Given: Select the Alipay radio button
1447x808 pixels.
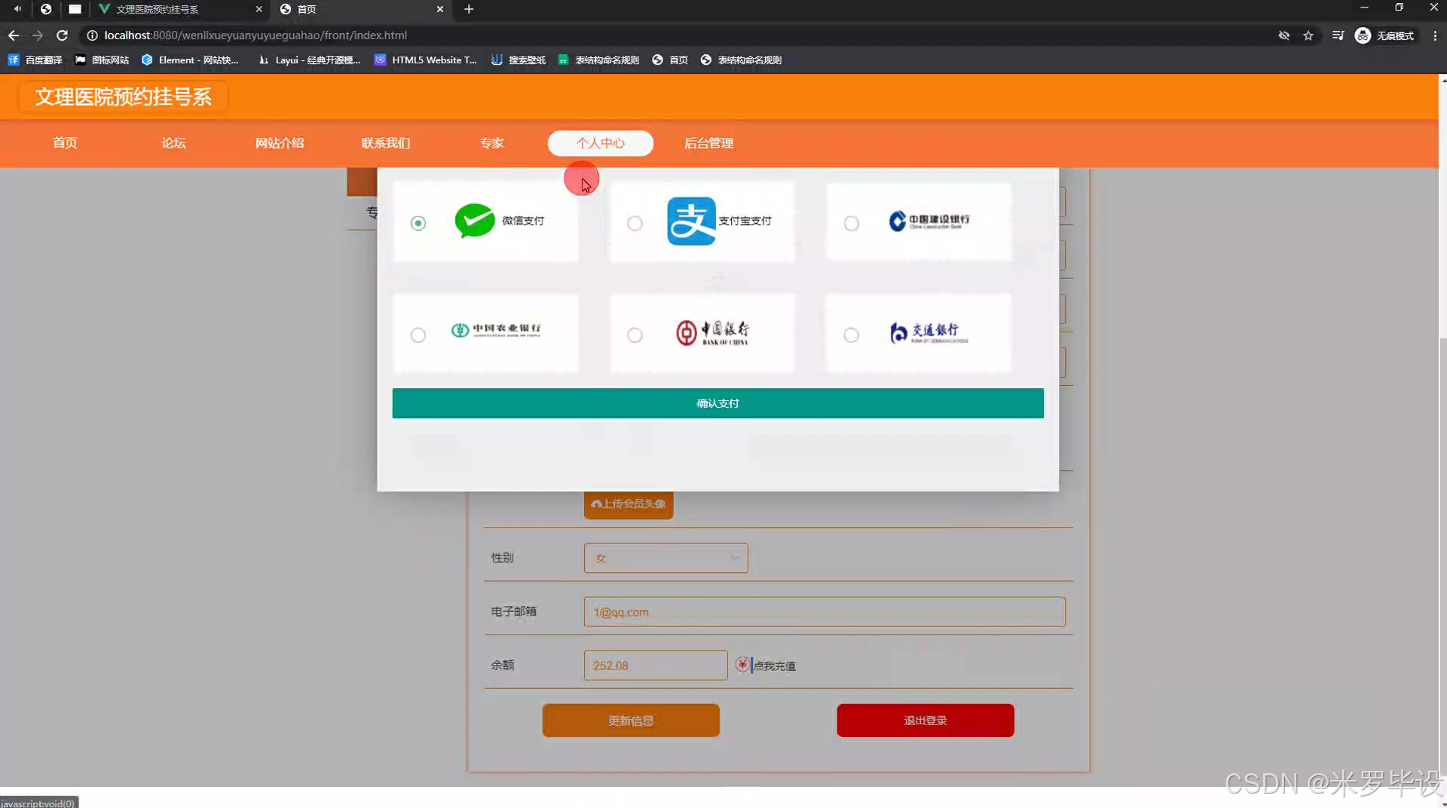Looking at the screenshot, I should (635, 223).
